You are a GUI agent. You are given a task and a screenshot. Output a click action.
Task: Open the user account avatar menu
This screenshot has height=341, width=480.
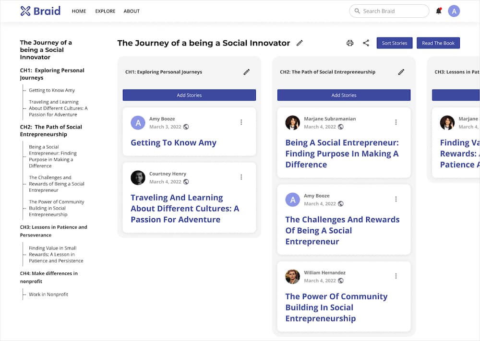454,11
